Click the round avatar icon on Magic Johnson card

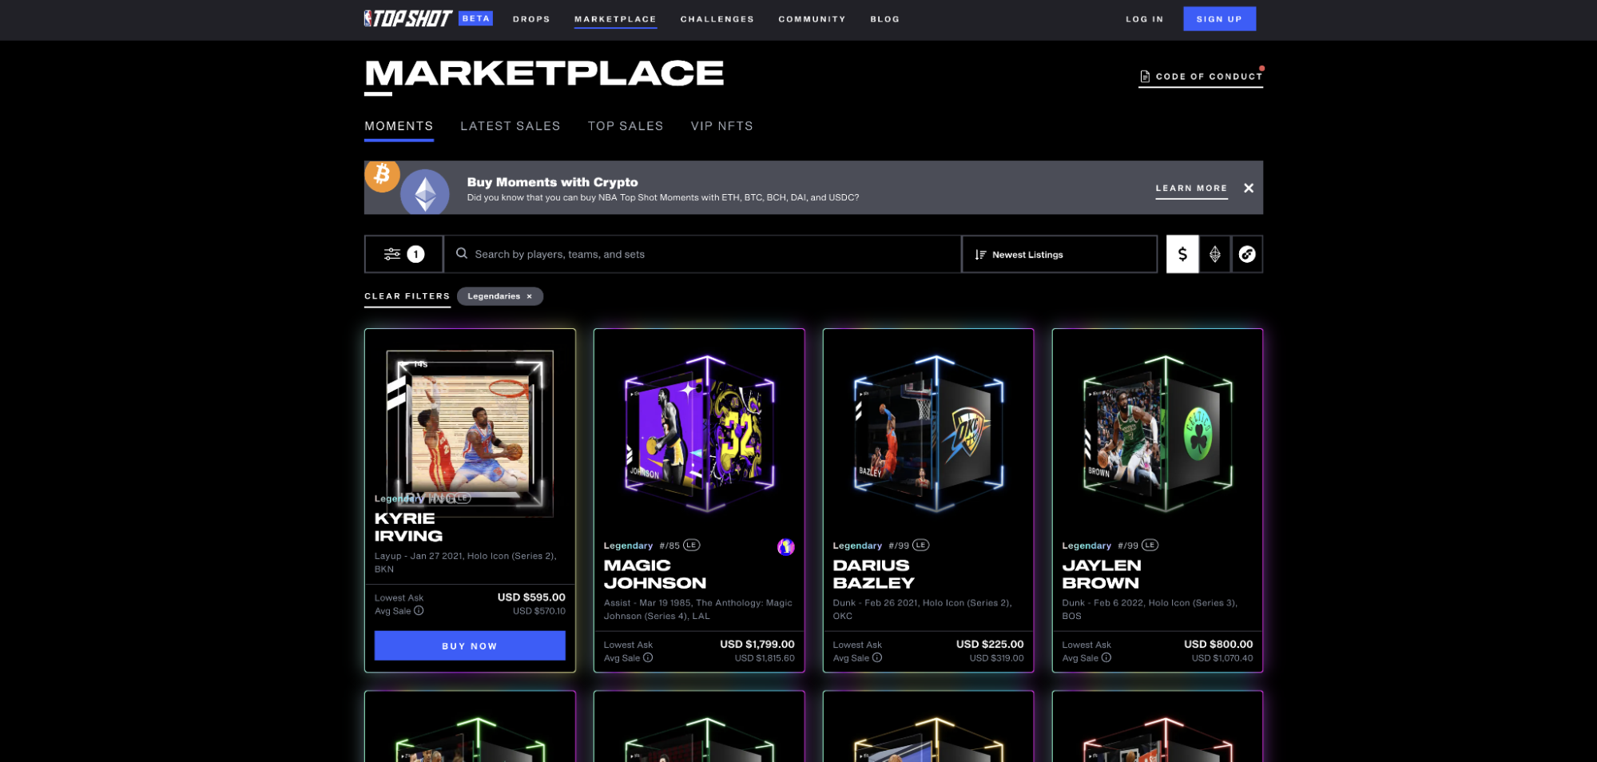point(786,546)
